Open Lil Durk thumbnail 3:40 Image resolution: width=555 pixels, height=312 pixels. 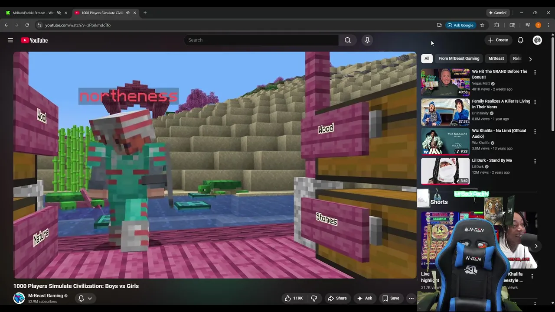(445, 171)
